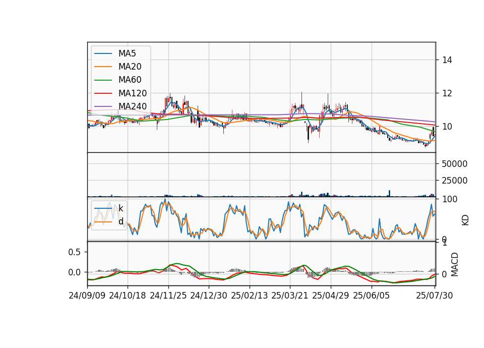
Task: Click the 24/12/30 date axis label
Action: click(209, 296)
